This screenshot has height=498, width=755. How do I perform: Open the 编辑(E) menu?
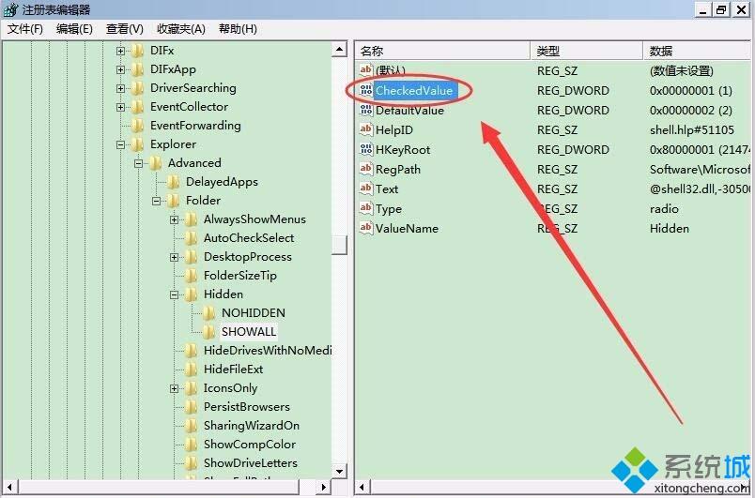click(x=74, y=29)
